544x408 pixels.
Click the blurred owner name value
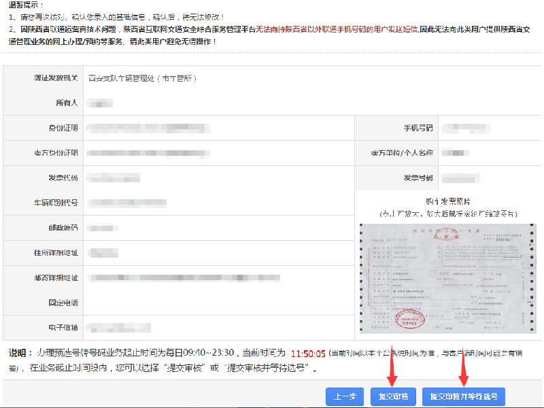99,103
